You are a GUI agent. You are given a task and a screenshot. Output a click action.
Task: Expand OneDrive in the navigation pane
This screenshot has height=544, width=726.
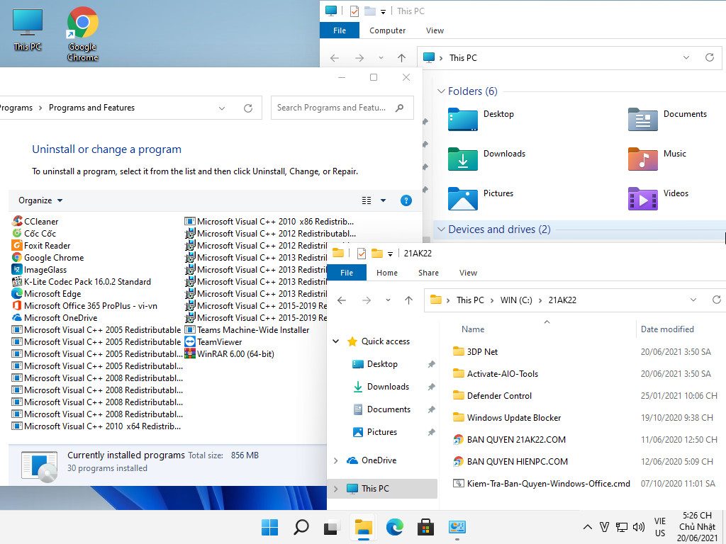pos(335,460)
